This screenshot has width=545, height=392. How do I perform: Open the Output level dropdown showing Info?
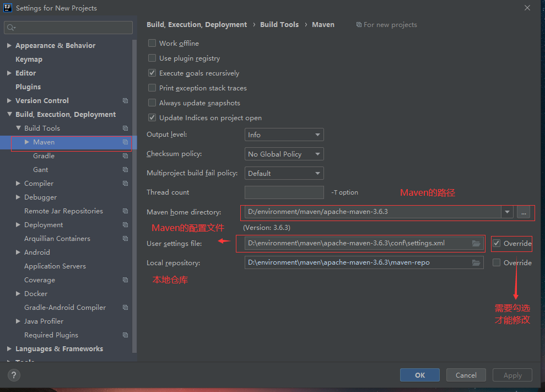[x=284, y=135]
